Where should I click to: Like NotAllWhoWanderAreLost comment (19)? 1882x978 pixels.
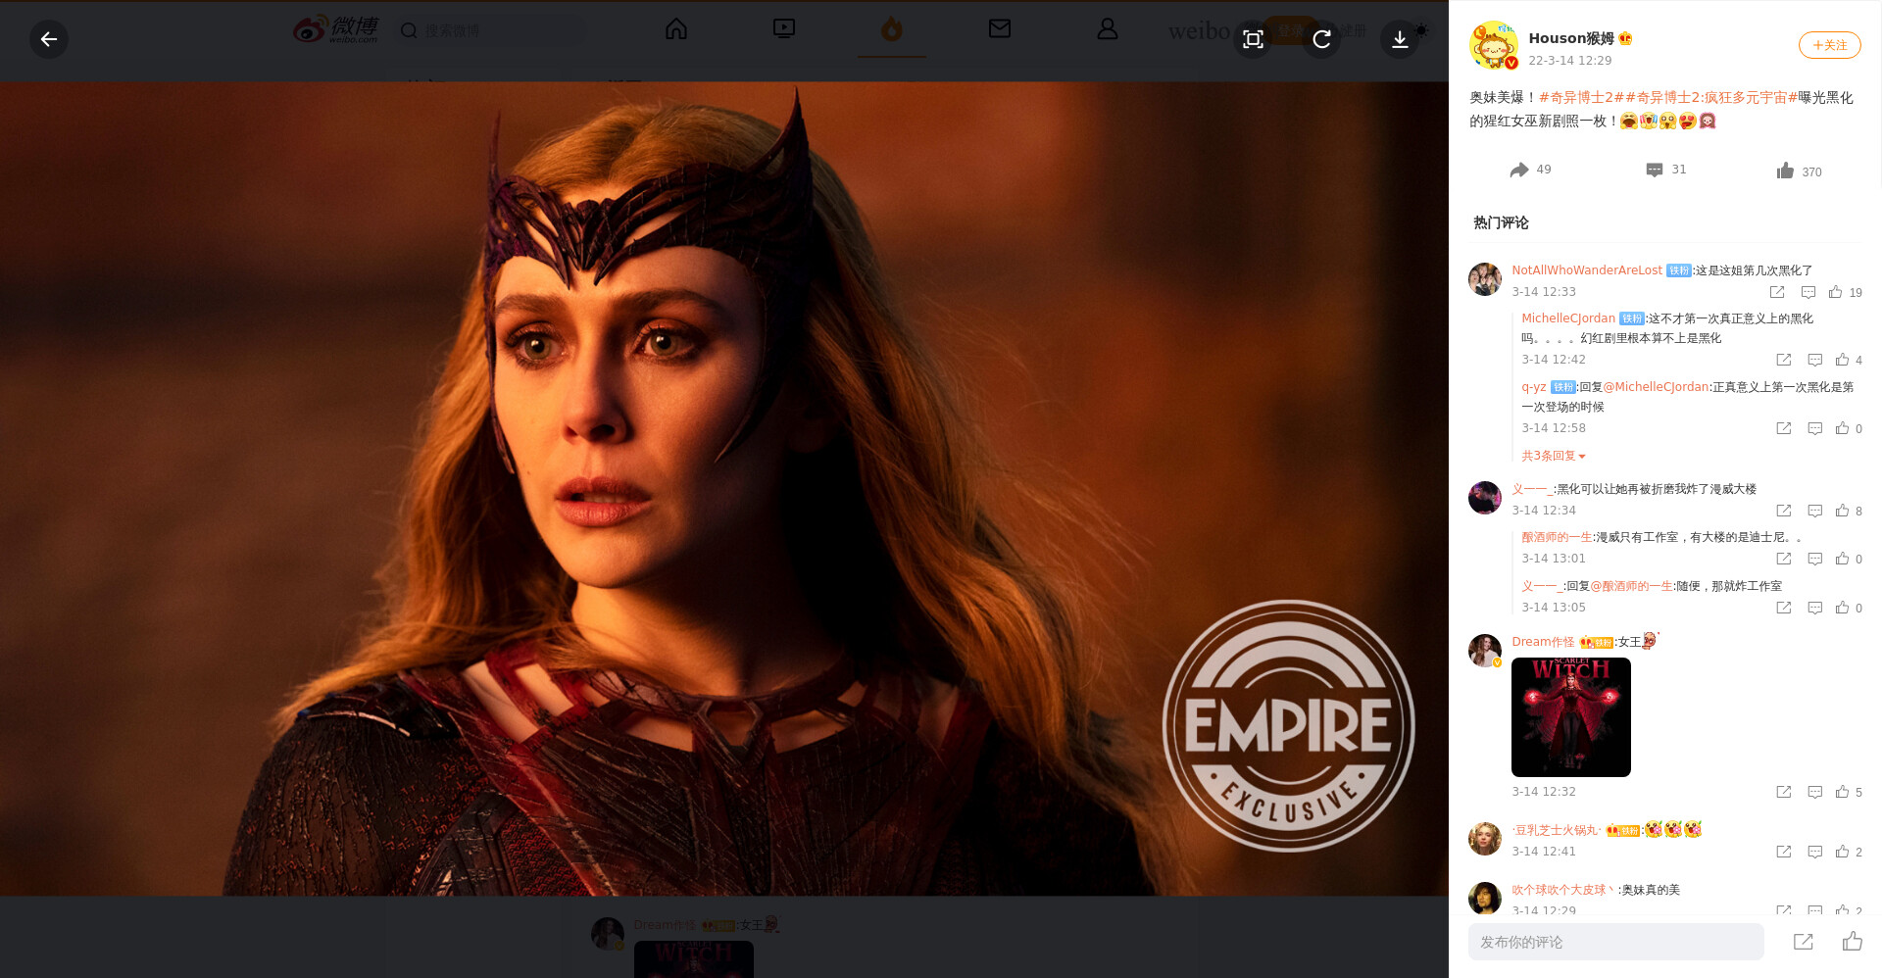(x=1845, y=292)
